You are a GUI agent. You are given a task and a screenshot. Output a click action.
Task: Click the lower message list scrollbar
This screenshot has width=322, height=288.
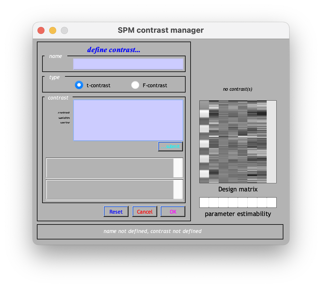point(178,189)
